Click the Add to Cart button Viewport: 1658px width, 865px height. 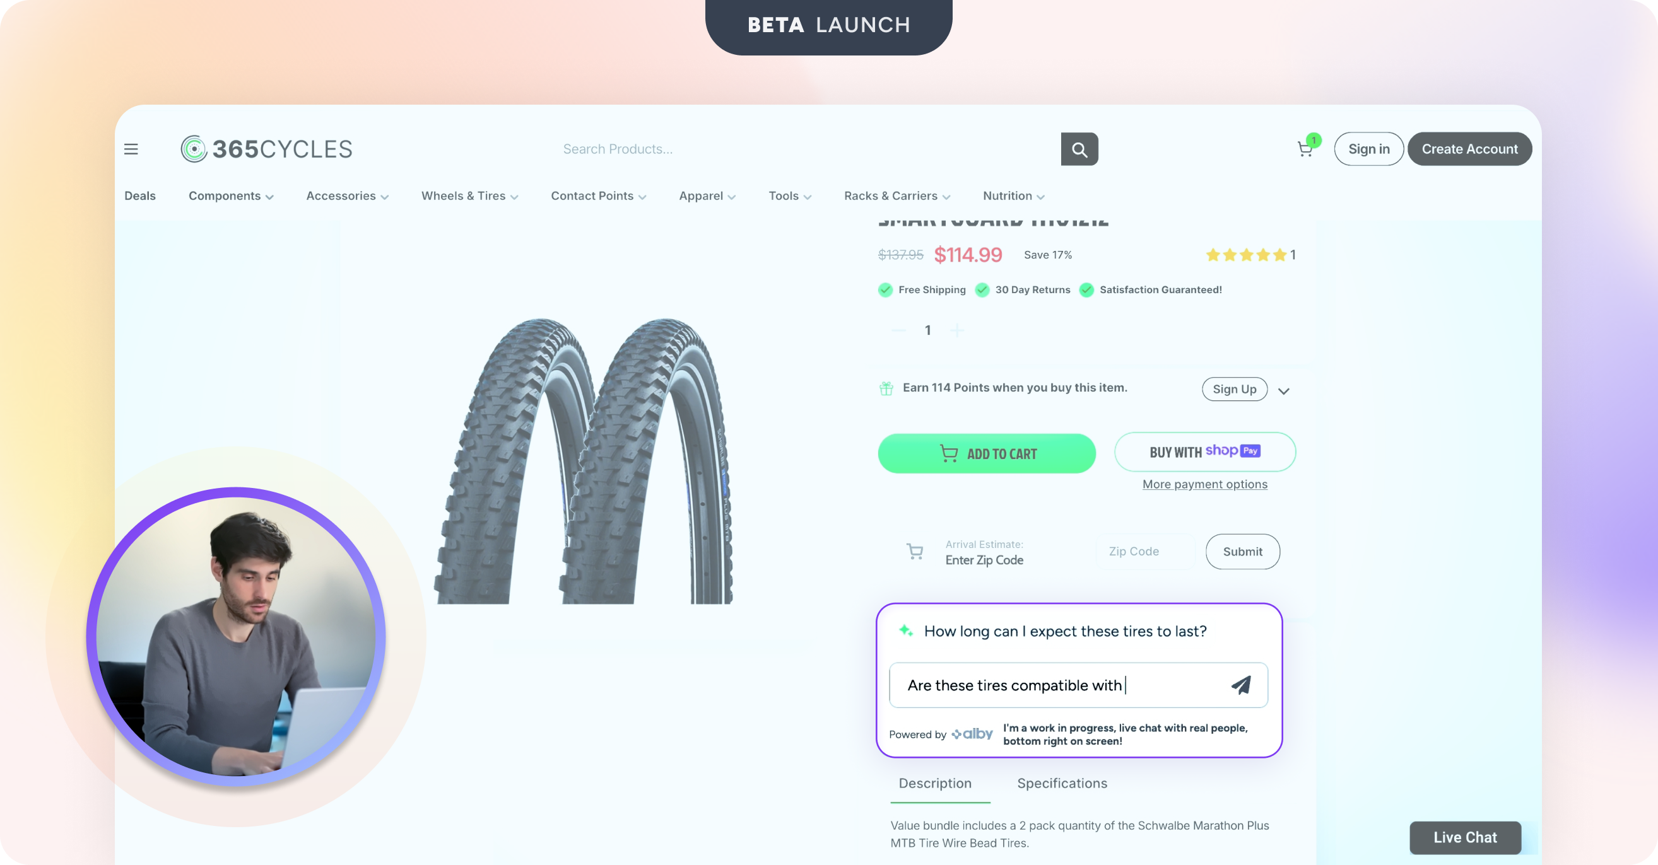coord(987,453)
